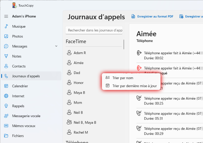This screenshot has width=203, height=143.
Task: Open Contacts from the sidebar
Action: [x=19, y=66]
